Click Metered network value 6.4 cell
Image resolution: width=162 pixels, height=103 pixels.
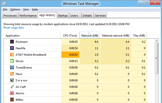point(116,42)
